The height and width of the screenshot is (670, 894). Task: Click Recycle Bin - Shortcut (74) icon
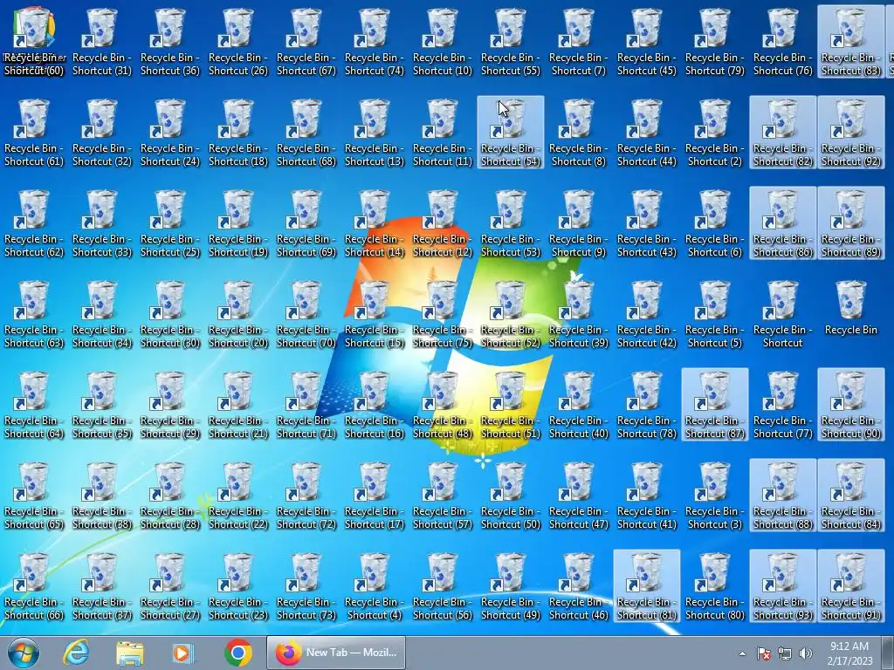pos(375,42)
